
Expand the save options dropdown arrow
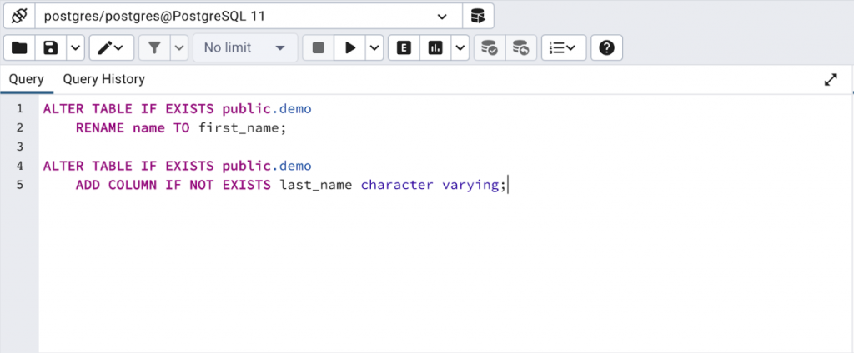pos(75,48)
